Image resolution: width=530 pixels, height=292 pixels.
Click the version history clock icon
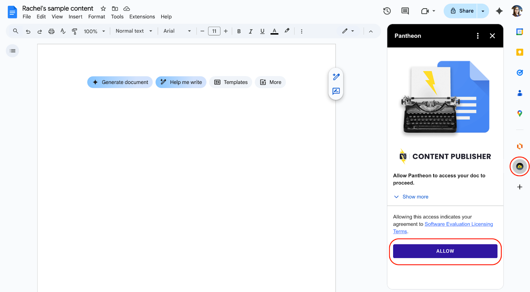[x=387, y=11]
